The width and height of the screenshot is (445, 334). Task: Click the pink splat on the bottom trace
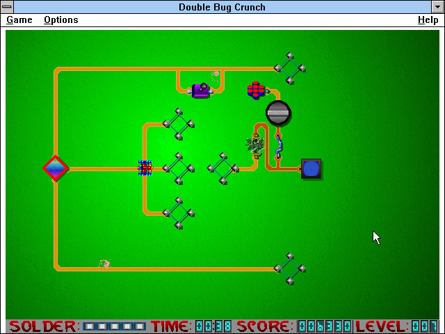(x=104, y=264)
